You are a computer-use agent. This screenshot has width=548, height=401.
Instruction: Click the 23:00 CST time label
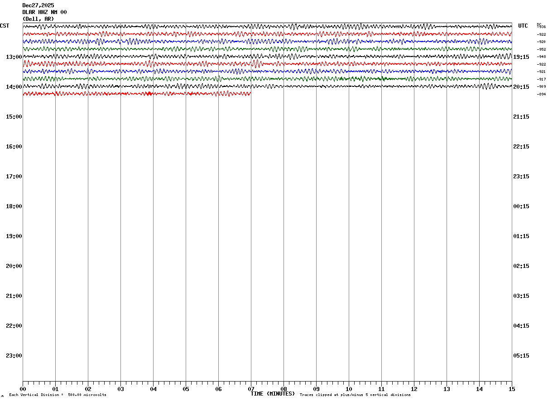click(x=14, y=356)
